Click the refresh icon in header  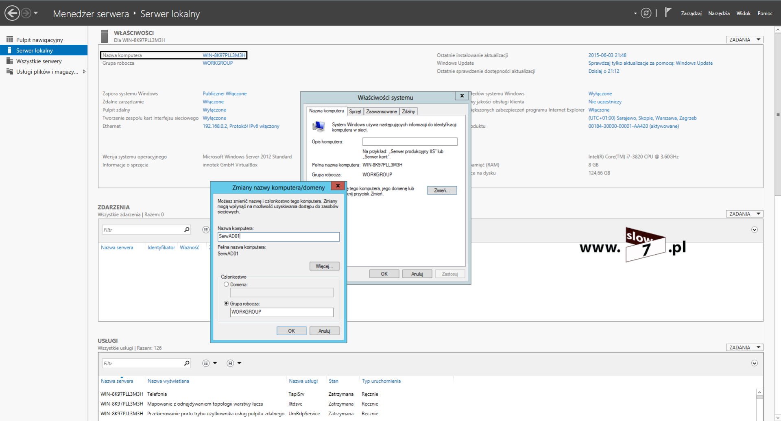[646, 13]
